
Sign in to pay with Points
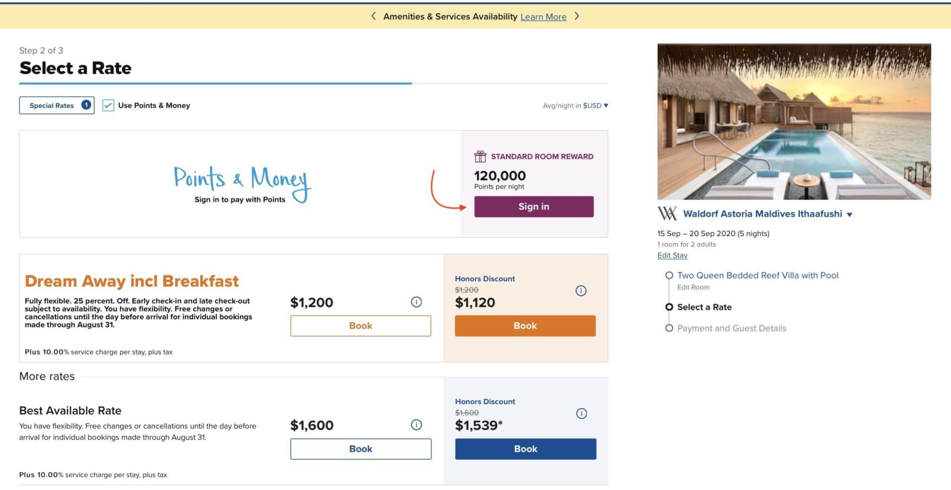tap(534, 206)
